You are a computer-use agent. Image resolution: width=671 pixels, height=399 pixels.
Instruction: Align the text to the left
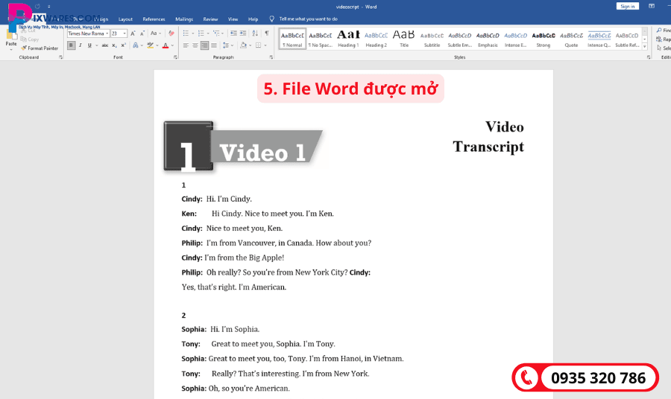(x=185, y=45)
